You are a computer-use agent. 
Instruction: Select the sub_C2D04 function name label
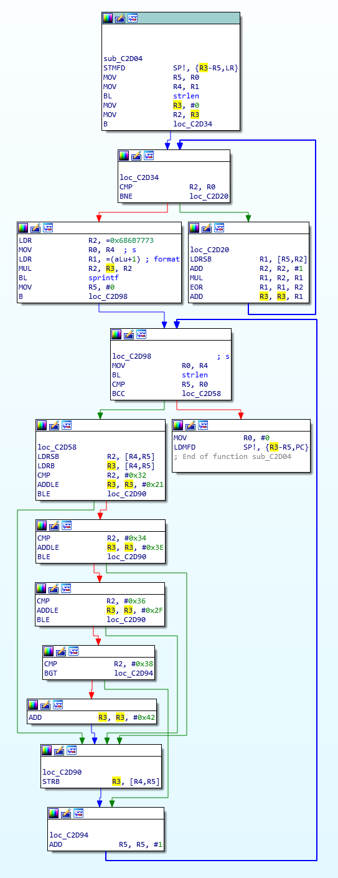click(x=123, y=59)
